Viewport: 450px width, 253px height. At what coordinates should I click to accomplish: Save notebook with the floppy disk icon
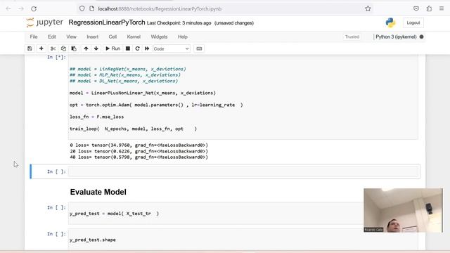[30, 48]
